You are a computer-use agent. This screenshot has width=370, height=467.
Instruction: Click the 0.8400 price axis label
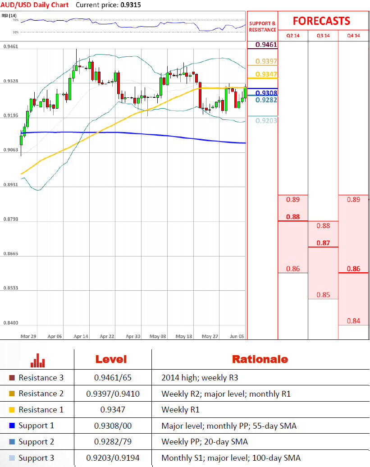pos(11,323)
